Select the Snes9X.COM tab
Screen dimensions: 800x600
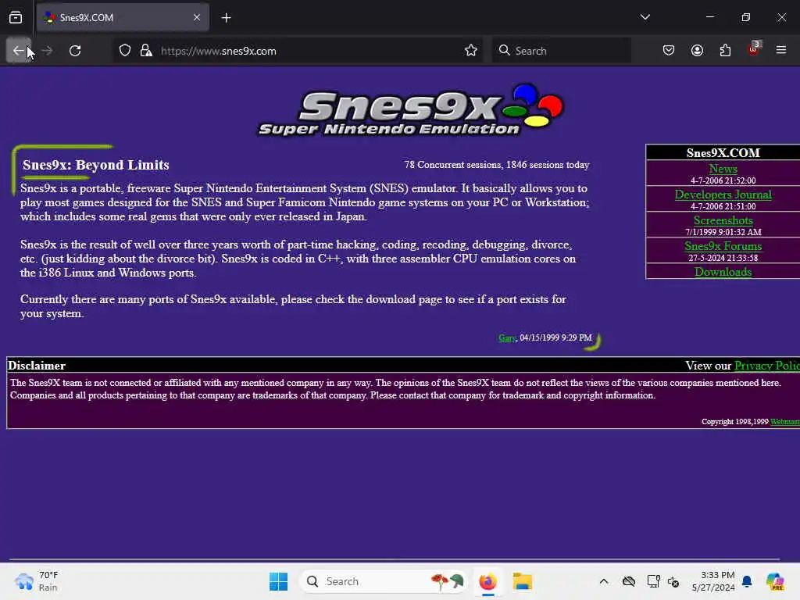(x=123, y=17)
